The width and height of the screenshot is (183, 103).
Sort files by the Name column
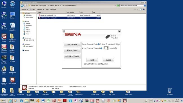tap(52, 12)
